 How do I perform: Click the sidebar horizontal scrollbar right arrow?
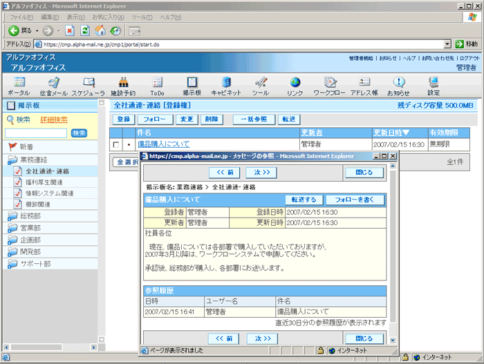pyautogui.click(x=94, y=347)
